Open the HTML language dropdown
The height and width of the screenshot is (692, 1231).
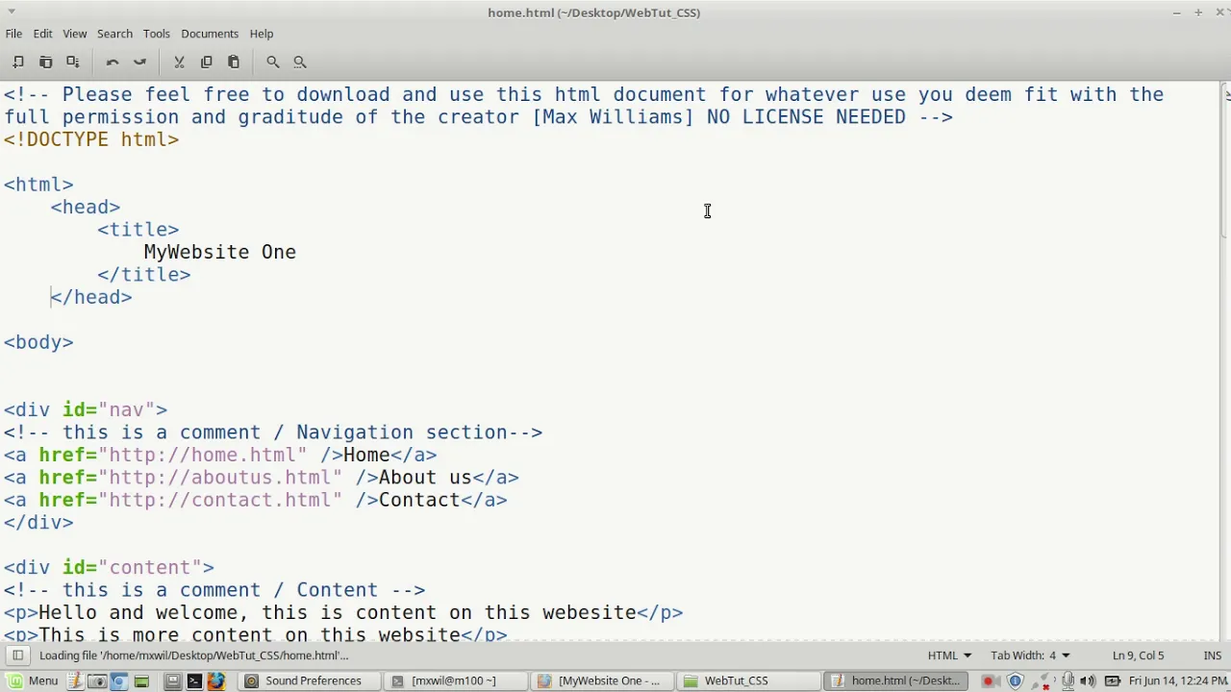[x=949, y=655]
